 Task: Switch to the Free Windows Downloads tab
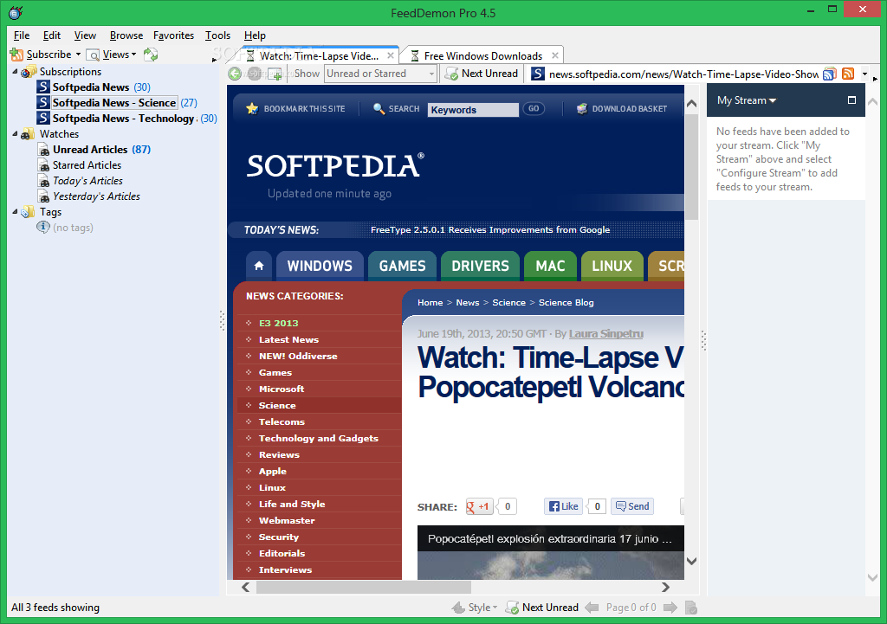coord(483,55)
